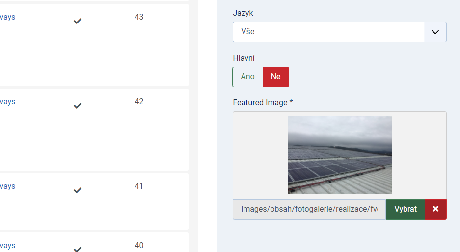460x252 pixels.
Task: Click the solar panel preview thumbnail
Action: (x=339, y=155)
